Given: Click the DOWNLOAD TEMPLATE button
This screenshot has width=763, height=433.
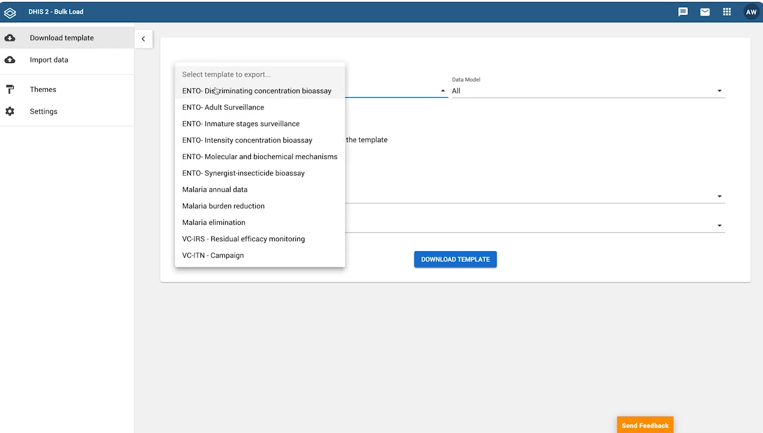Looking at the screenshot, I should point(455,259).
